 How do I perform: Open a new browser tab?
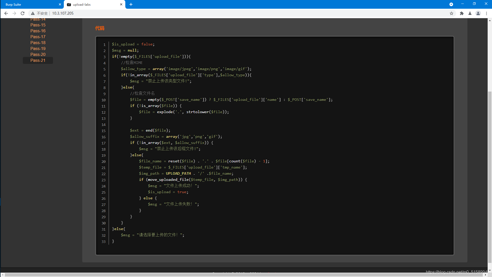[131, 4]
